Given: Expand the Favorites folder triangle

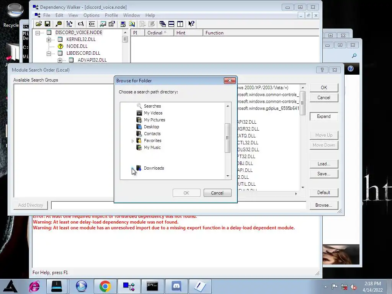Looking at the screenshot, I should [x=132, y=141].
